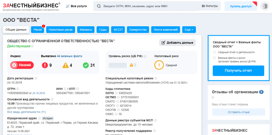Open the Финансы tab
This screenshot has width=272, height=135.
click(86, 30)
